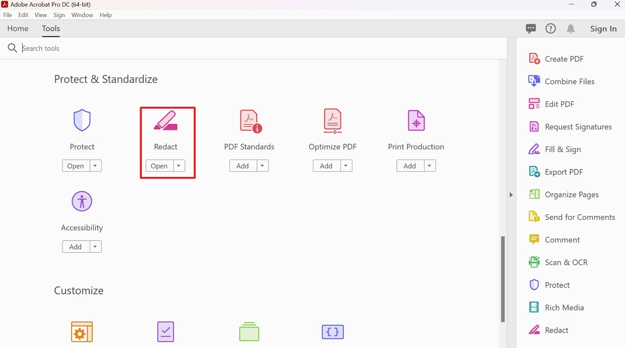This screenshot has width=625, height=348.
Task: Open the Sign menu
Action: [x=59, y=15]
